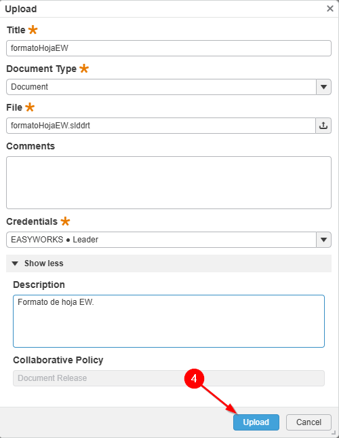Focus the Title field with formatoHojaEW
339x438 pixels.
coord(169,48)
